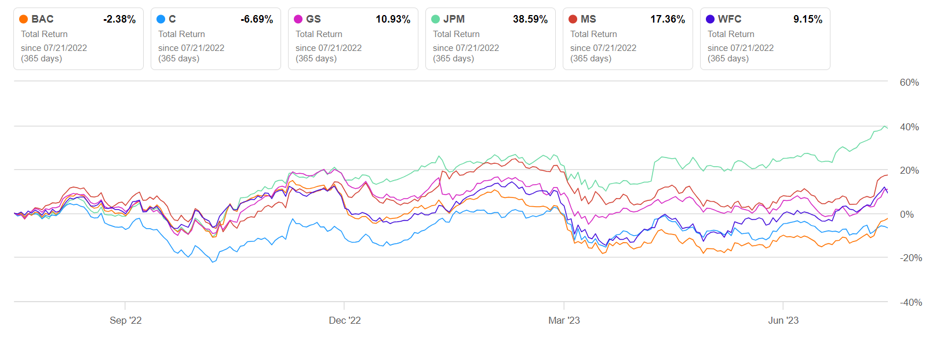Open the WFC ticker label
Viewport: 940px width, 337px height.
[x=730, y=19]
